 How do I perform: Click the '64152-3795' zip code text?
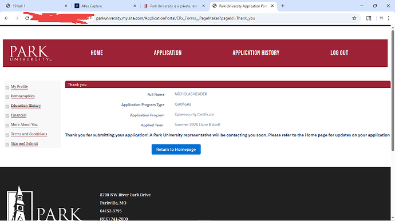110,211
